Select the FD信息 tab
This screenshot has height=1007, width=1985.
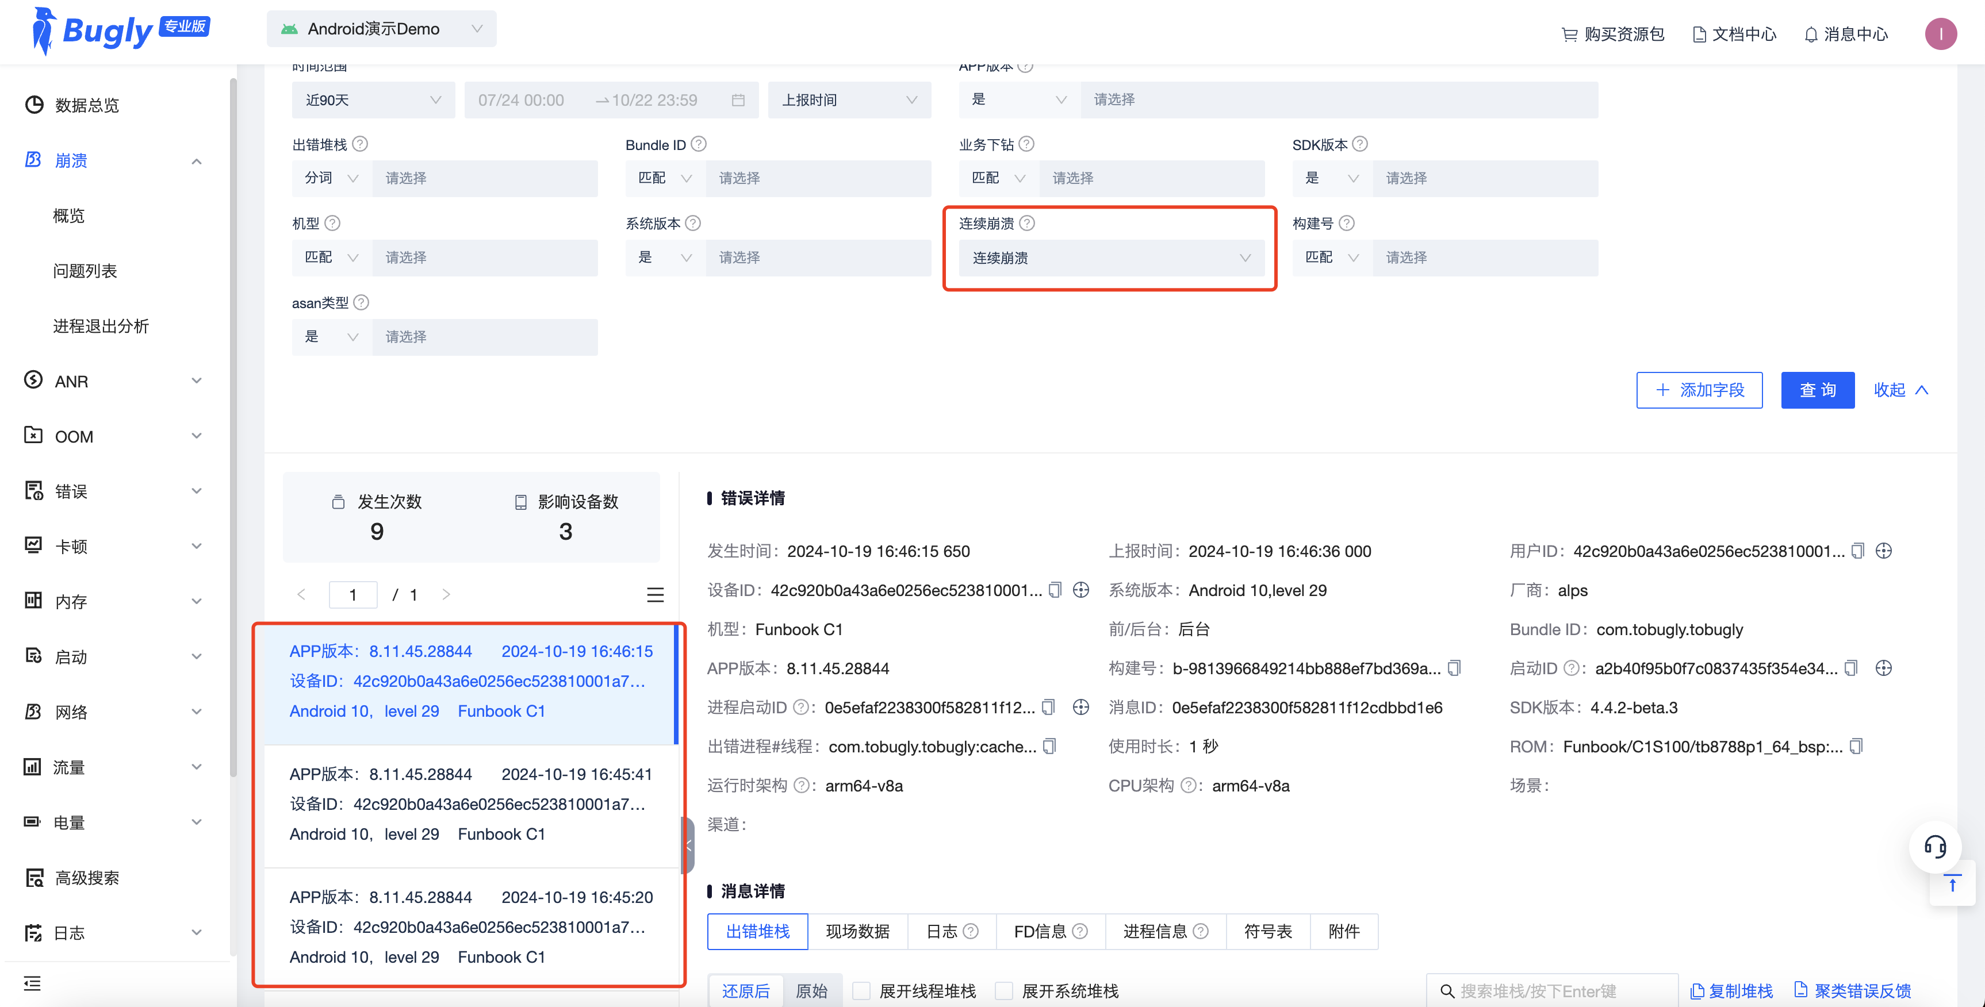pyautogui.click(x=1051, y=932)
